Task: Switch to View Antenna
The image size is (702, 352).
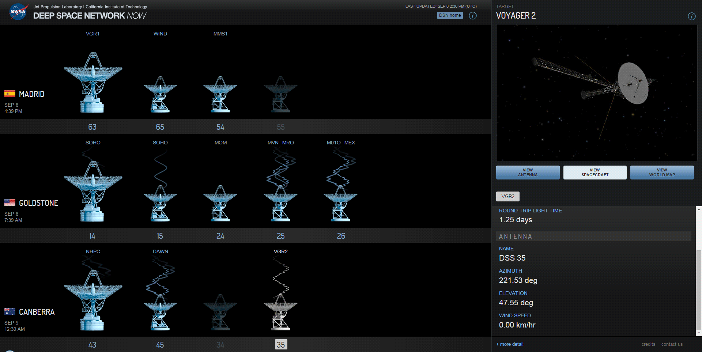Action: pyautogui.click(x=528, y=173)
